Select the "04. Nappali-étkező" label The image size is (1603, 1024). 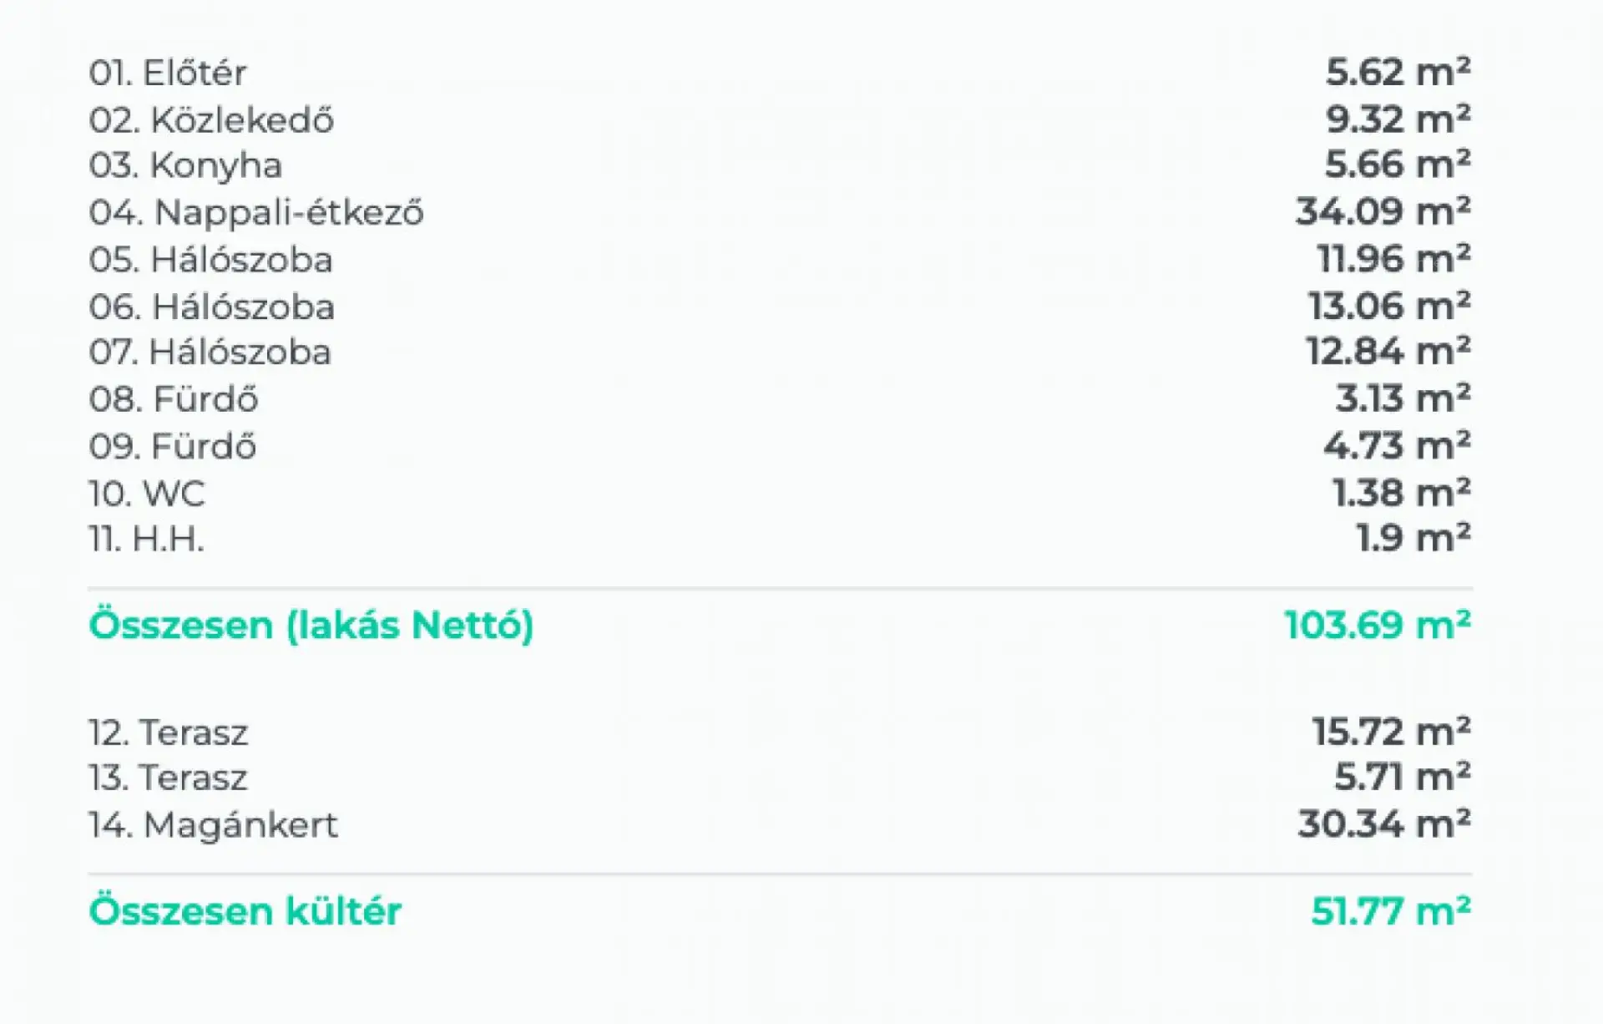pos(256,212)
